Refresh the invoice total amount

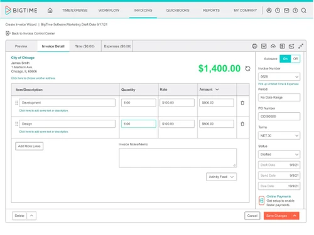248,68
